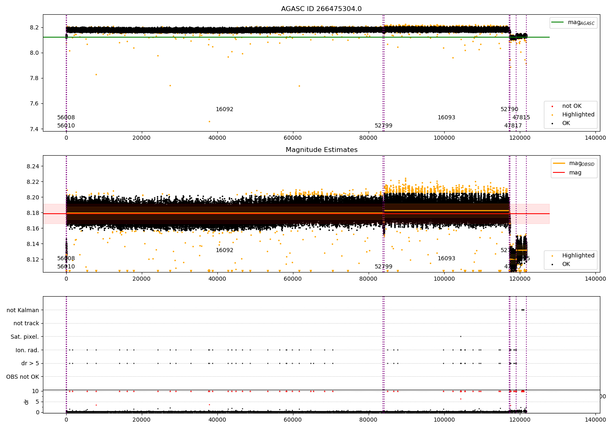Select 'Highlighted' legend entry in middle plot
This screenshot has height=429, width=613.
[x=572, y=256]
